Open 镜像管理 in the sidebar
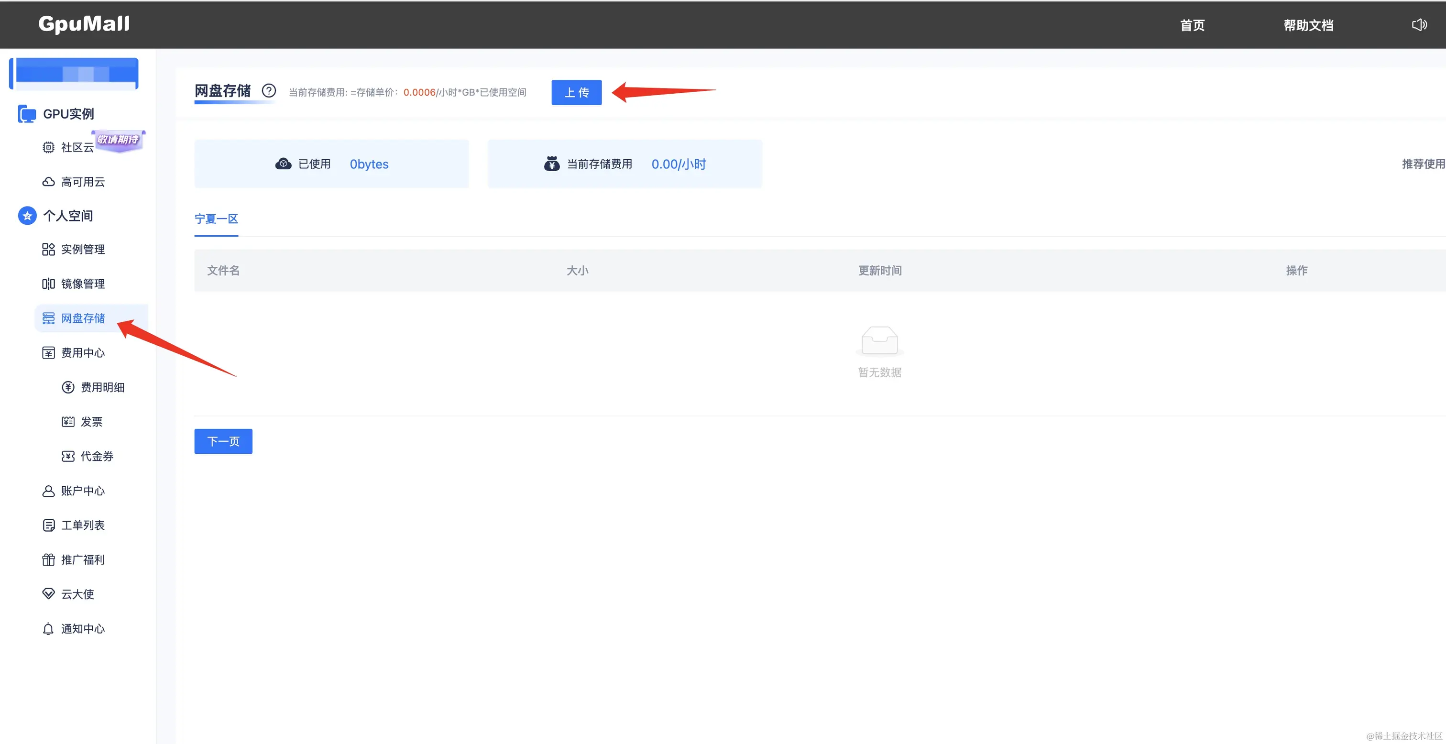 [83, 284]
